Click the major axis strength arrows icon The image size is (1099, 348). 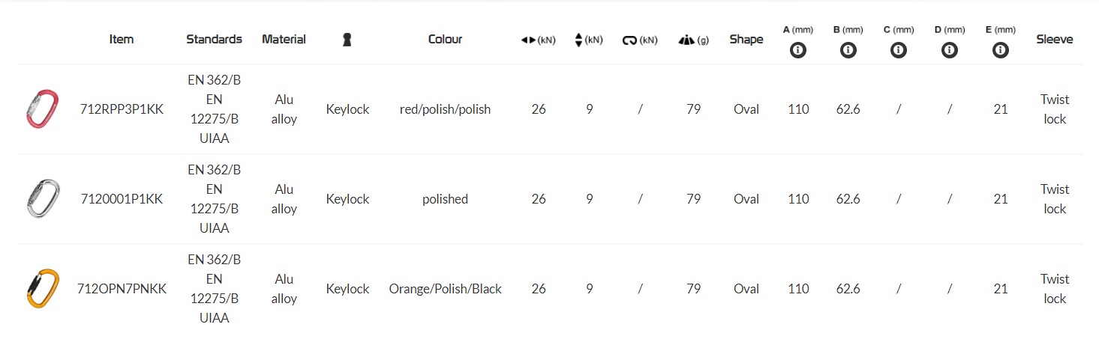528,40
